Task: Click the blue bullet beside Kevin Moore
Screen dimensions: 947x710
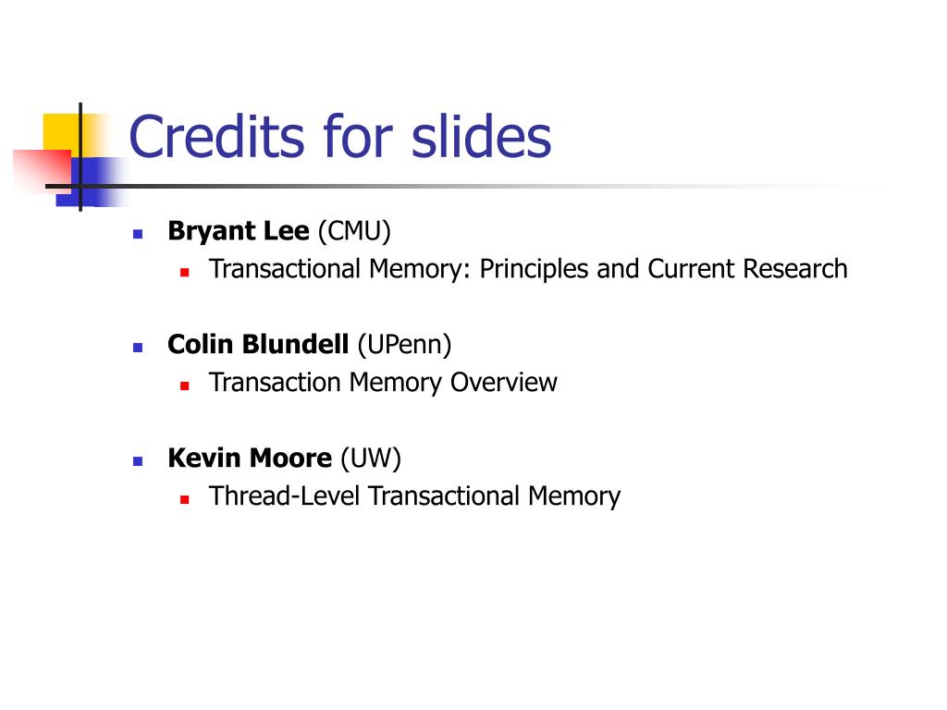Action: click(x=138, y=461)
